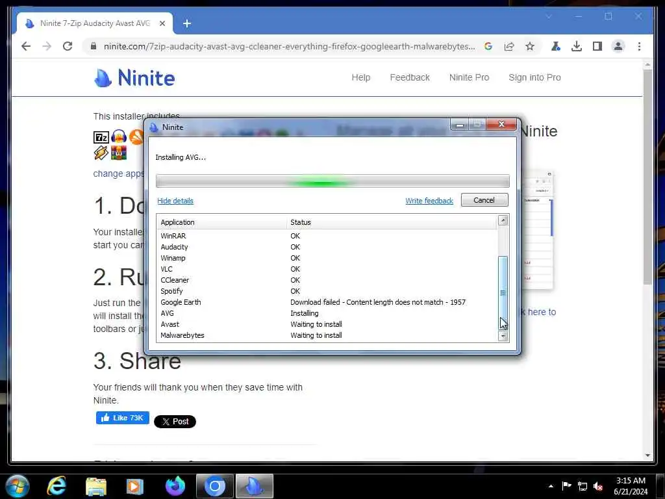Click the 7-Zip app icon on the page
665x499 pixels.
(x=101, y=137)
